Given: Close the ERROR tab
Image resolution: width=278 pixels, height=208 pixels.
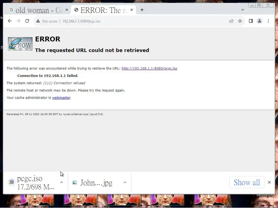Looking at the screenshot, I should (x=132, y=10).
